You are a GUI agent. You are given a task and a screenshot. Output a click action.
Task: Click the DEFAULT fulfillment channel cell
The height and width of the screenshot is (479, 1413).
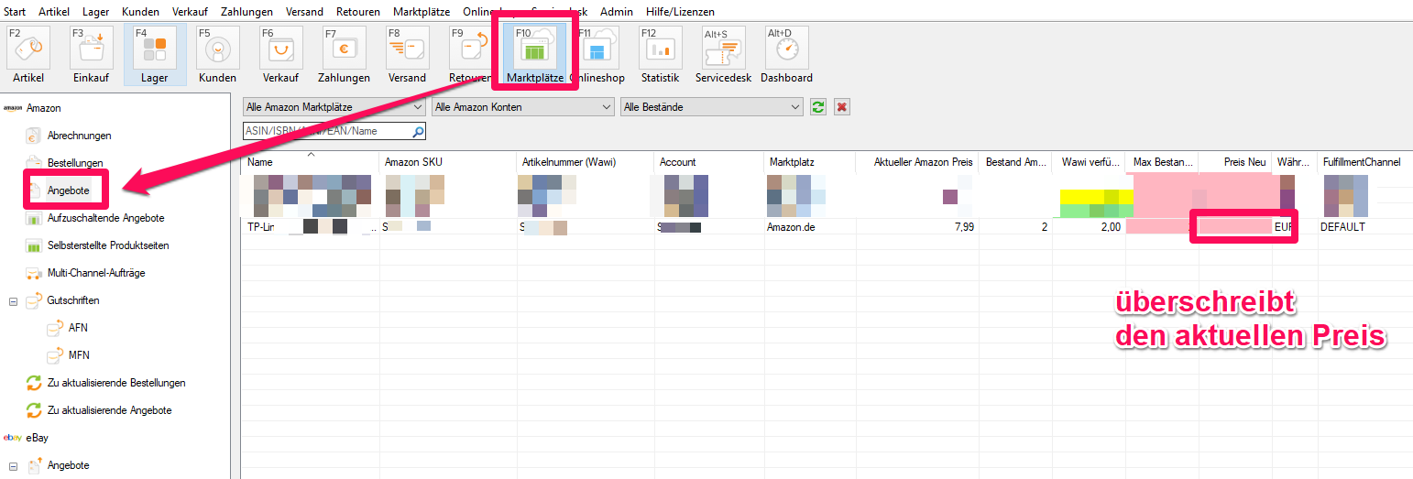(x=1364, y=227)
